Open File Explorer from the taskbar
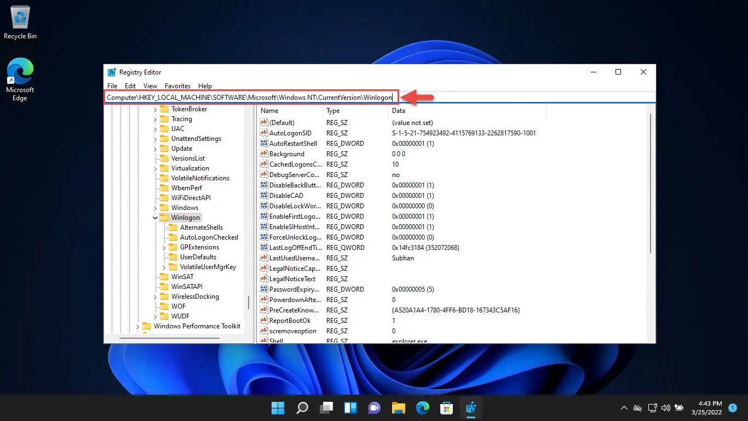Image resolution: width=748 pixels, height=421 pixels. 398,408
